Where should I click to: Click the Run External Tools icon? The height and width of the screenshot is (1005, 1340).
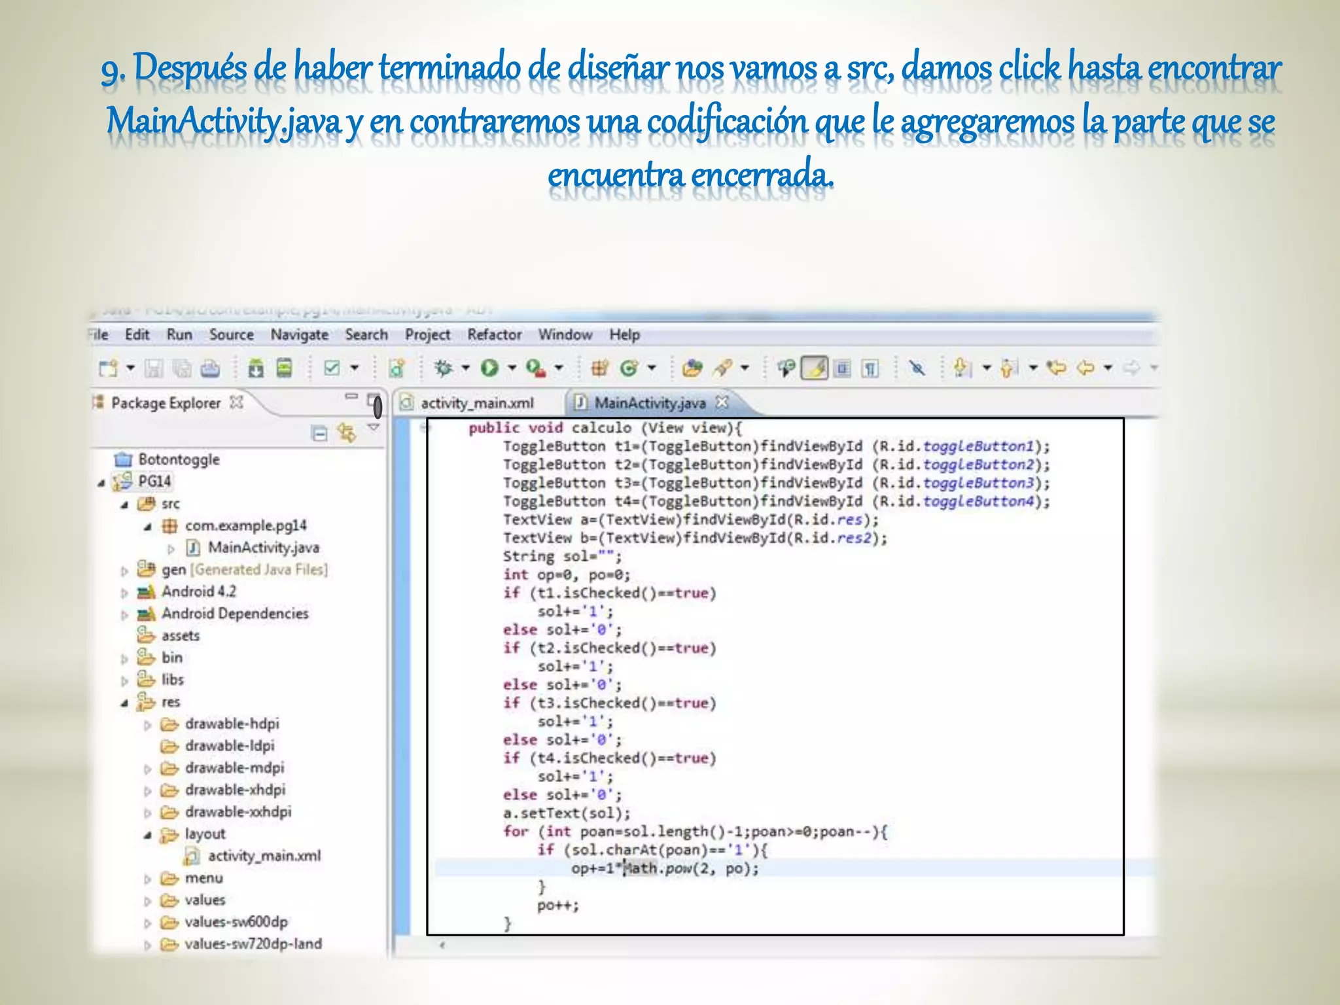point(536,368)
